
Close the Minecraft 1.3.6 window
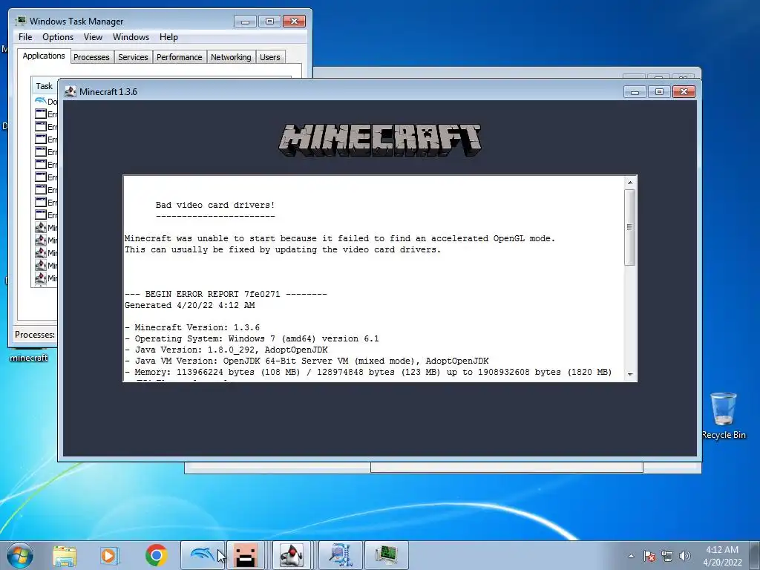coord(684,91)
